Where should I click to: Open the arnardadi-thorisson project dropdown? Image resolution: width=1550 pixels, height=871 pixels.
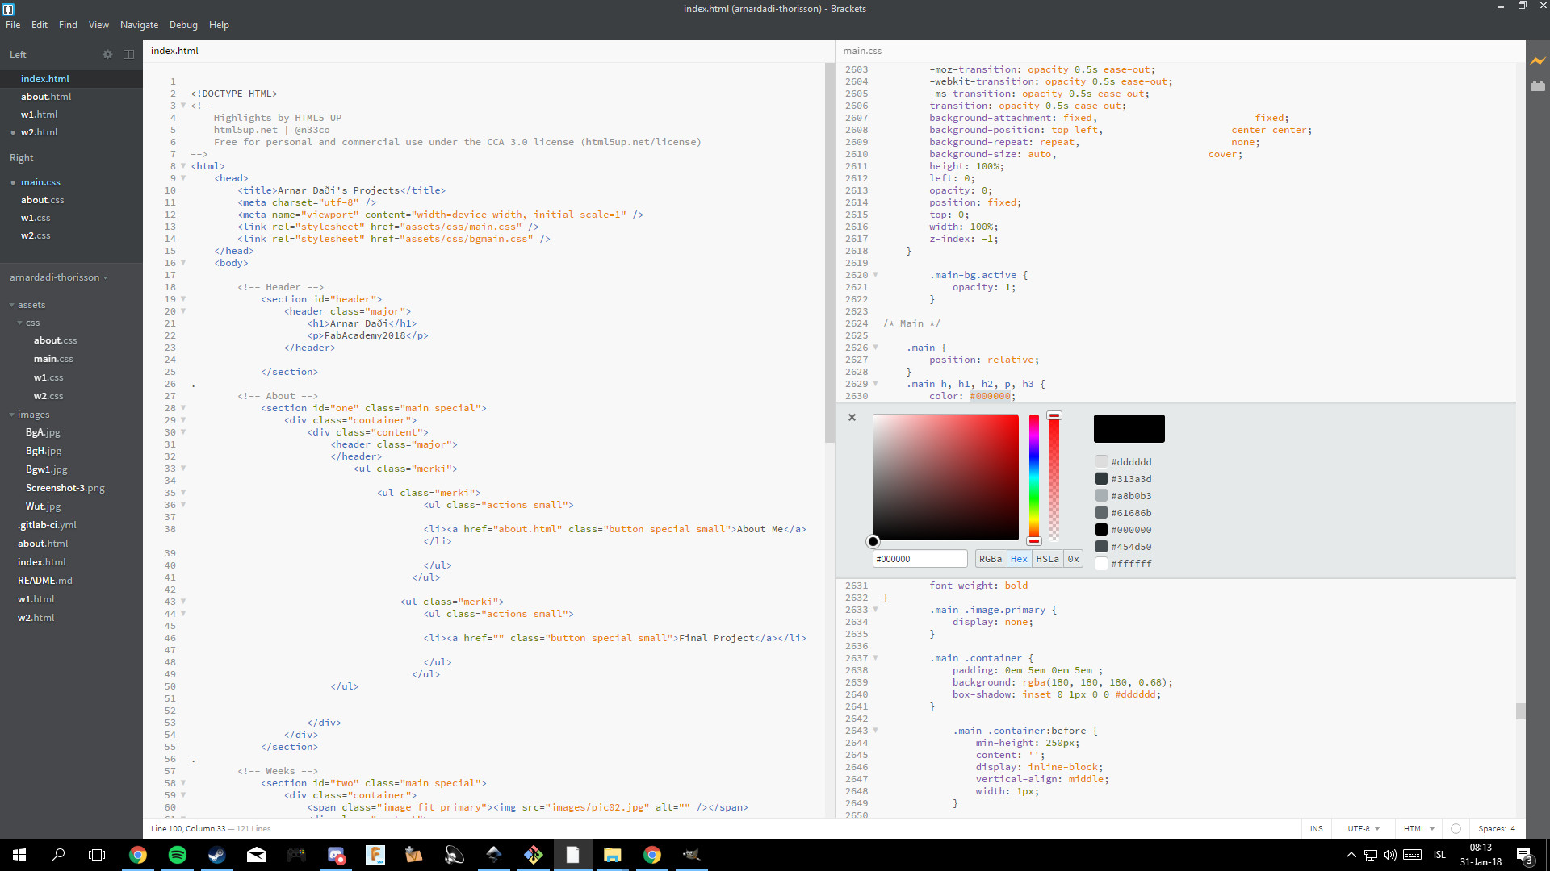click(x=58, y=277)
